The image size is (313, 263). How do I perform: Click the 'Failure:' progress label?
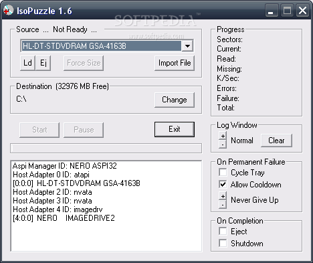tap(228, 98)
